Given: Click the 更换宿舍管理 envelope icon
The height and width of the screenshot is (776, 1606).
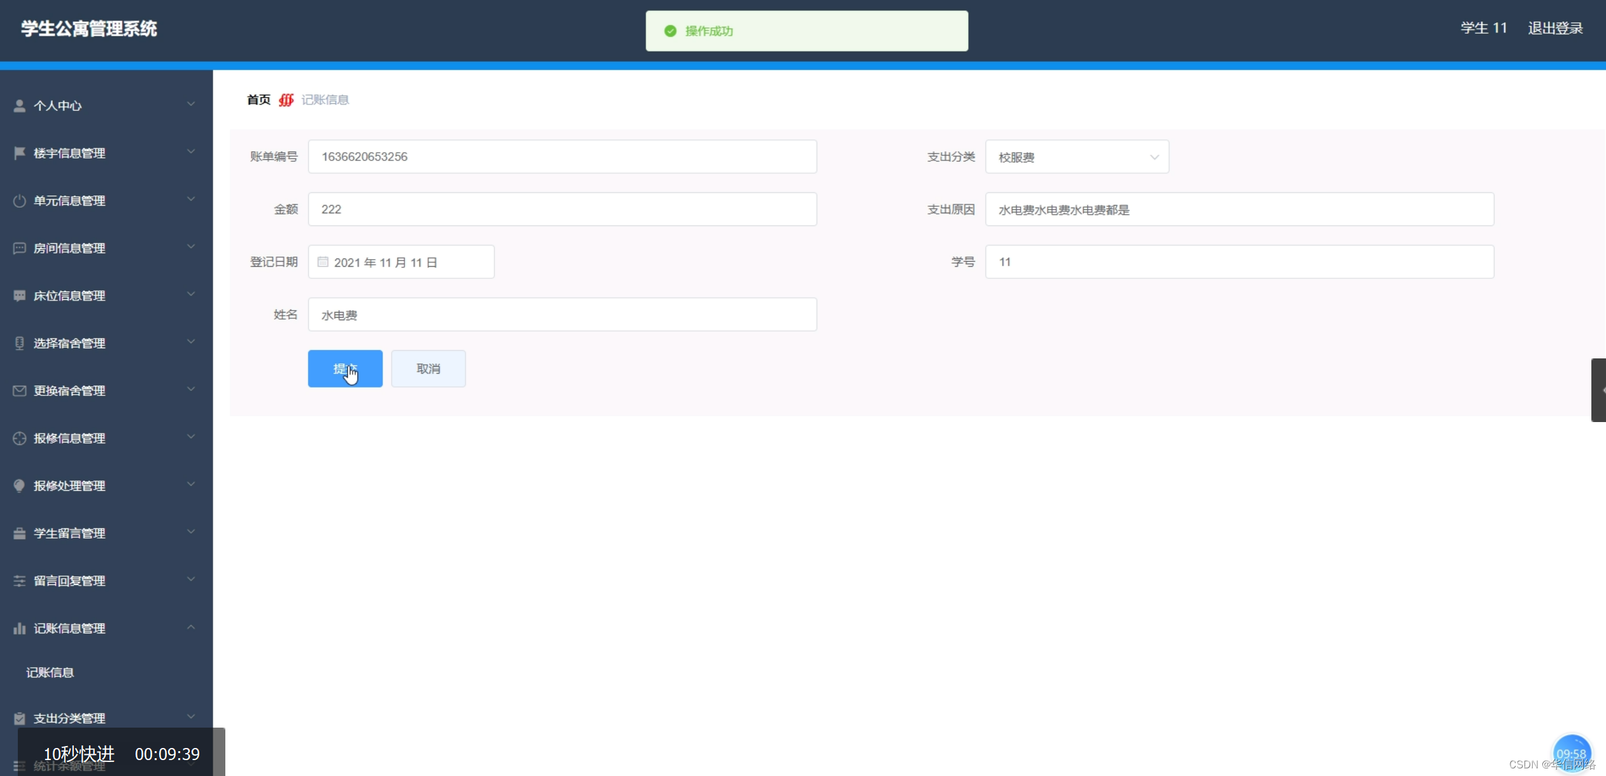Looking at the screenshot, I should click(x=18, y=390).
